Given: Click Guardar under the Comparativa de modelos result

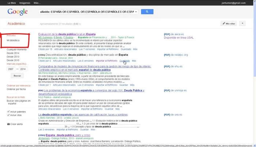Looking at the screenshot, I should point(124,85).
